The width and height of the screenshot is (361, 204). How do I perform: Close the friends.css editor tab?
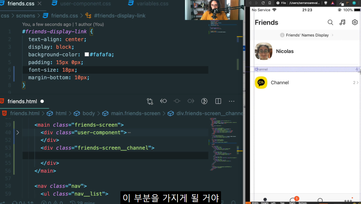pos(39,4)
